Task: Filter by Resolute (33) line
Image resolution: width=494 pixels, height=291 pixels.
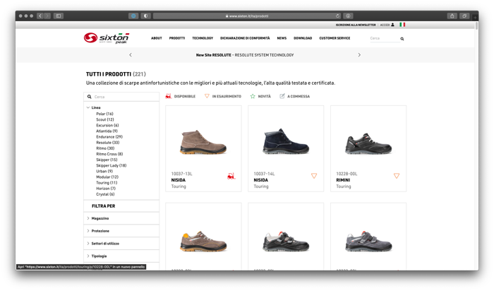Action: (x=108, y=143)
